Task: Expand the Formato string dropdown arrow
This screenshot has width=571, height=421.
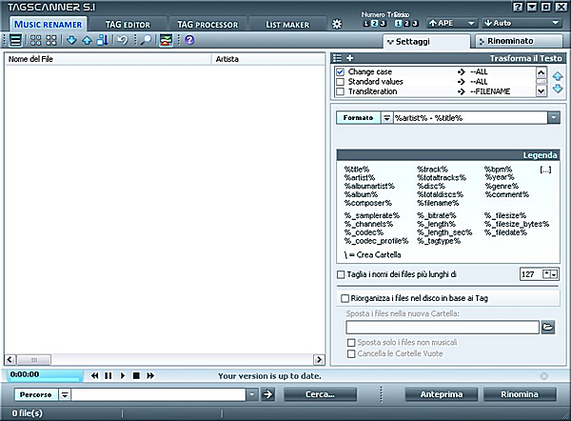Action: pos(554,118)
